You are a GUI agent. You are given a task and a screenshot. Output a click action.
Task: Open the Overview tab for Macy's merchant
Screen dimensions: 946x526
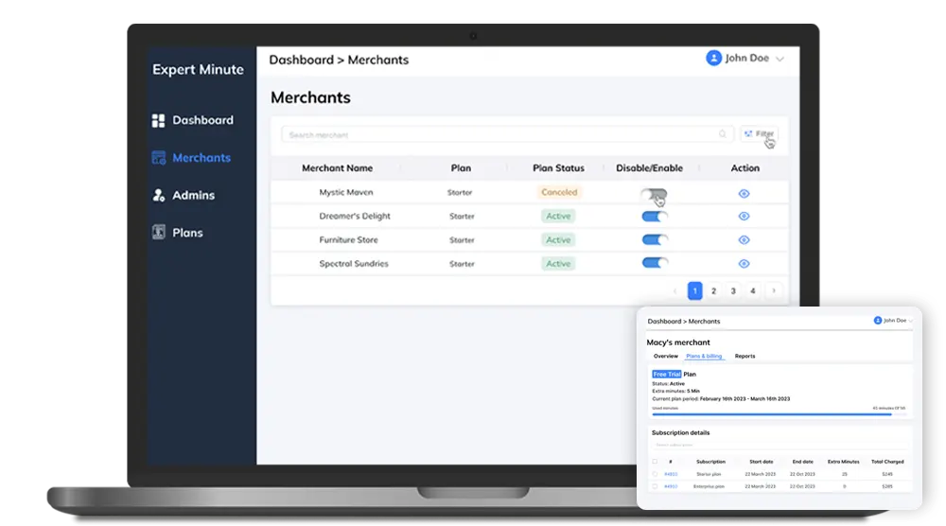[665, 356]
